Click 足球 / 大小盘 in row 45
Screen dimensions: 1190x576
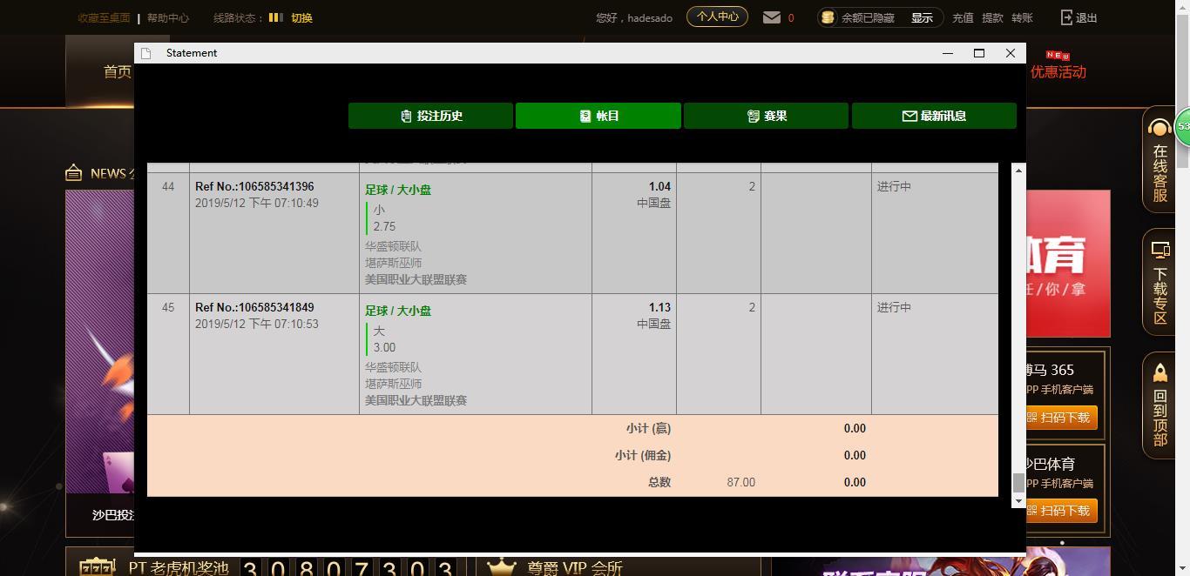tap(398, 311)
